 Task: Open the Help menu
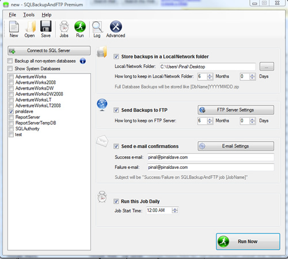47,15
